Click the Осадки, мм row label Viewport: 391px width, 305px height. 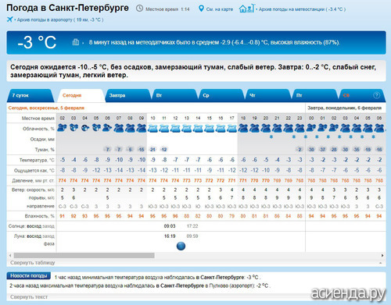(42, 139)
